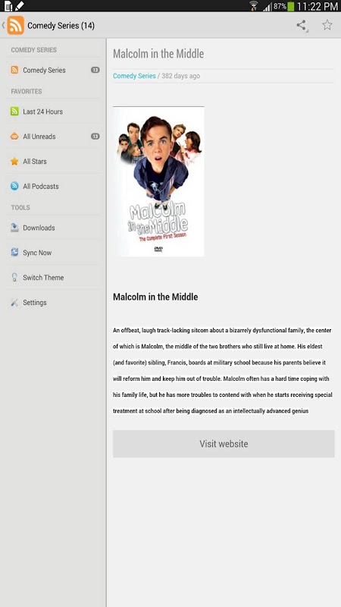Image resolution: width=341 pixels, height=607 pixels.
Task: Follow the teal Comedy Series link
Action: click(x=134, y=76)
